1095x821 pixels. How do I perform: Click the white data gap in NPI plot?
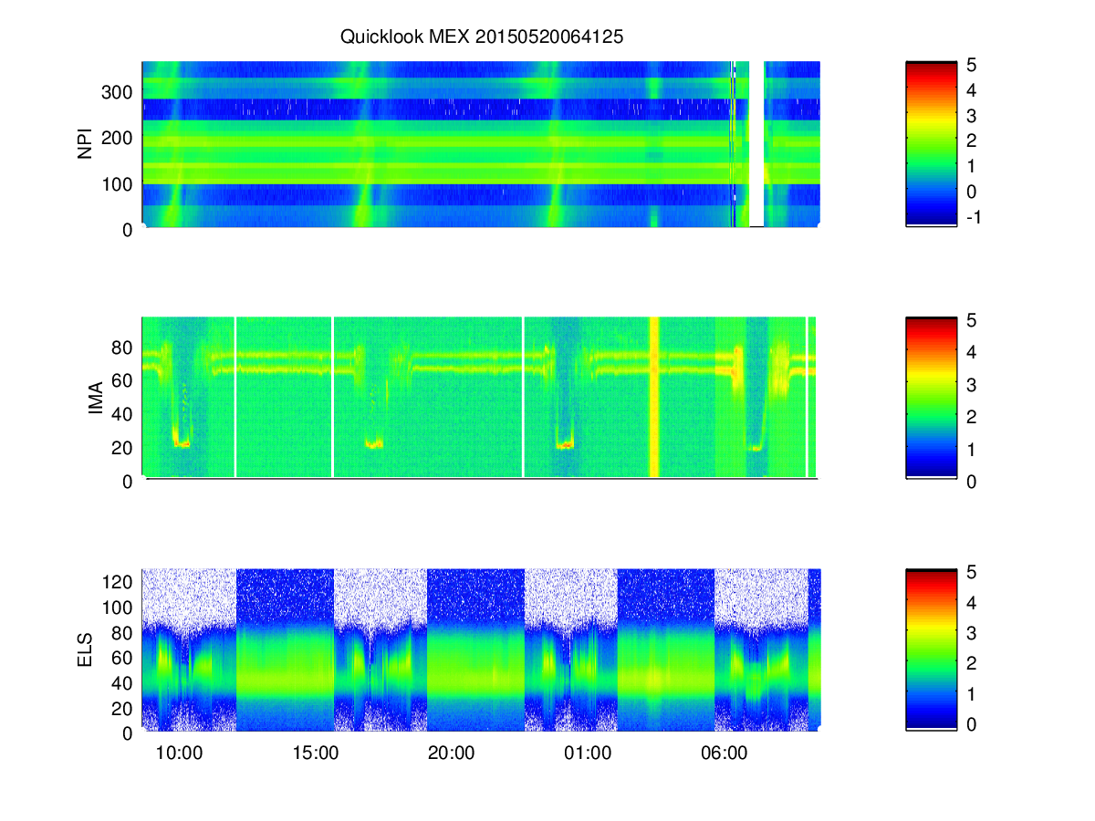(x=756, y=144)
